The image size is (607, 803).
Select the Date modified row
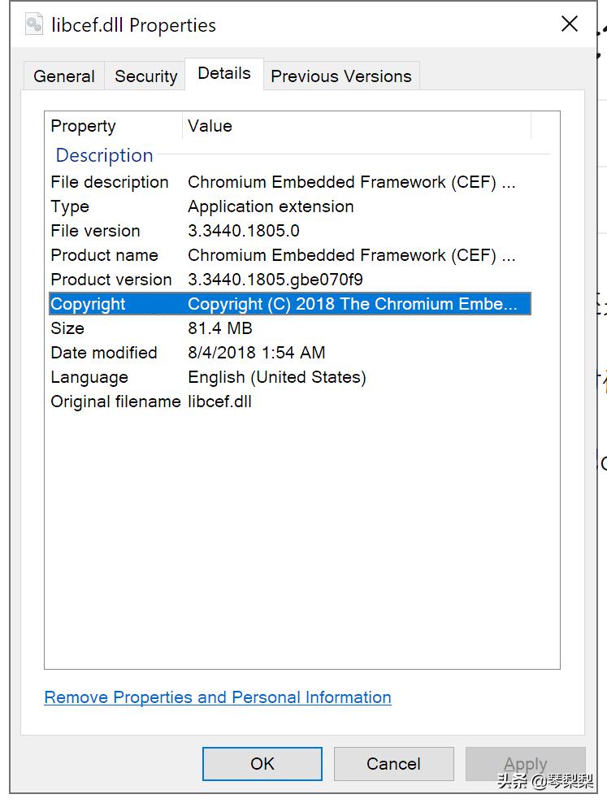click(288, 353)
